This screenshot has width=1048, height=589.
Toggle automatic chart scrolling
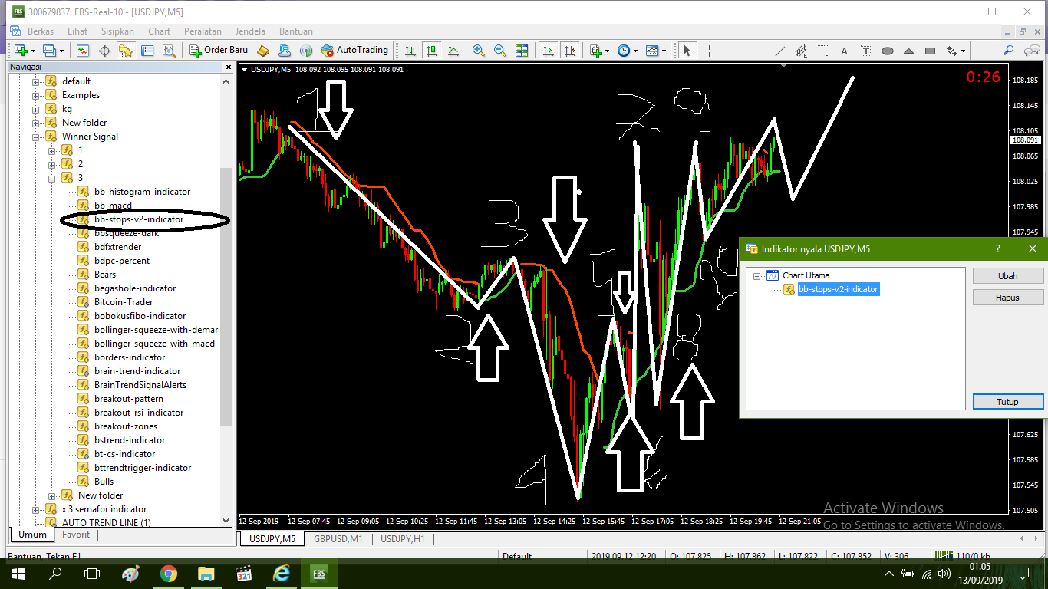click(548, 50)
